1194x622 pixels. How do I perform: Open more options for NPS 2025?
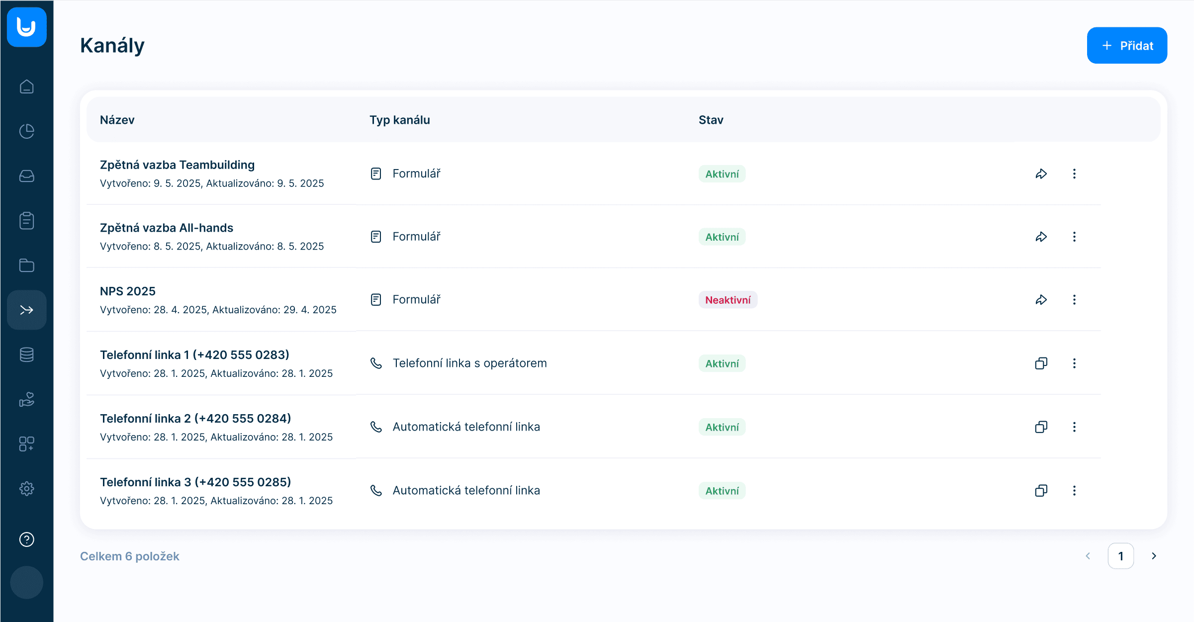pyautogui.click(x=1074, y=300)
